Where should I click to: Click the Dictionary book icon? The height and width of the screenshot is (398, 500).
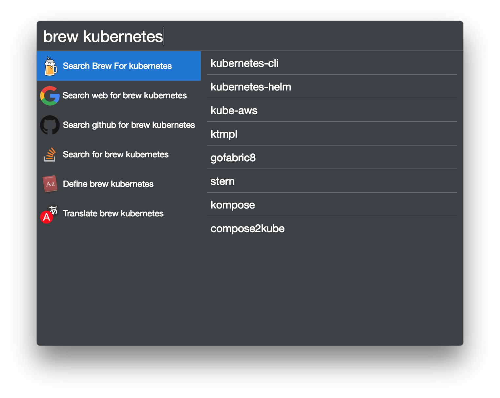click(x=50, y=184)
